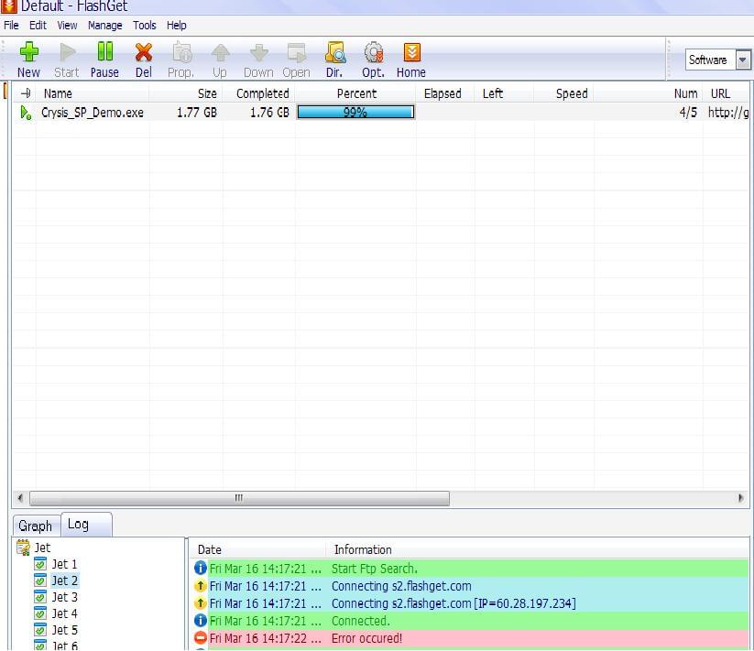754x651 pixels.
Task: Click the Information log column header
Action: (x=537, y=549)
